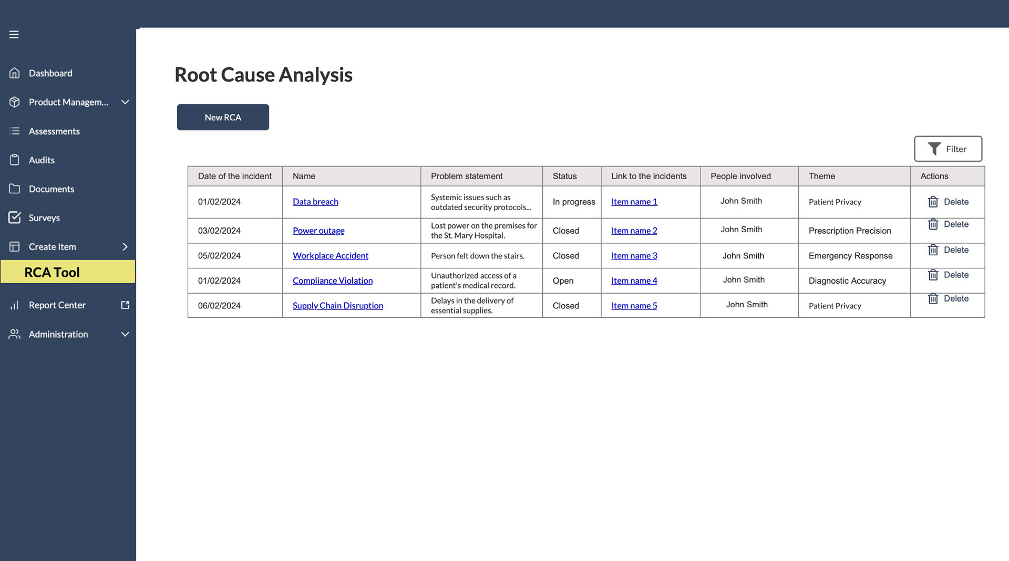Image resolution: width=1009 pixels, height=561 pixels.
Task: Click Delete text in Data breach row
Action: (956, 202)
